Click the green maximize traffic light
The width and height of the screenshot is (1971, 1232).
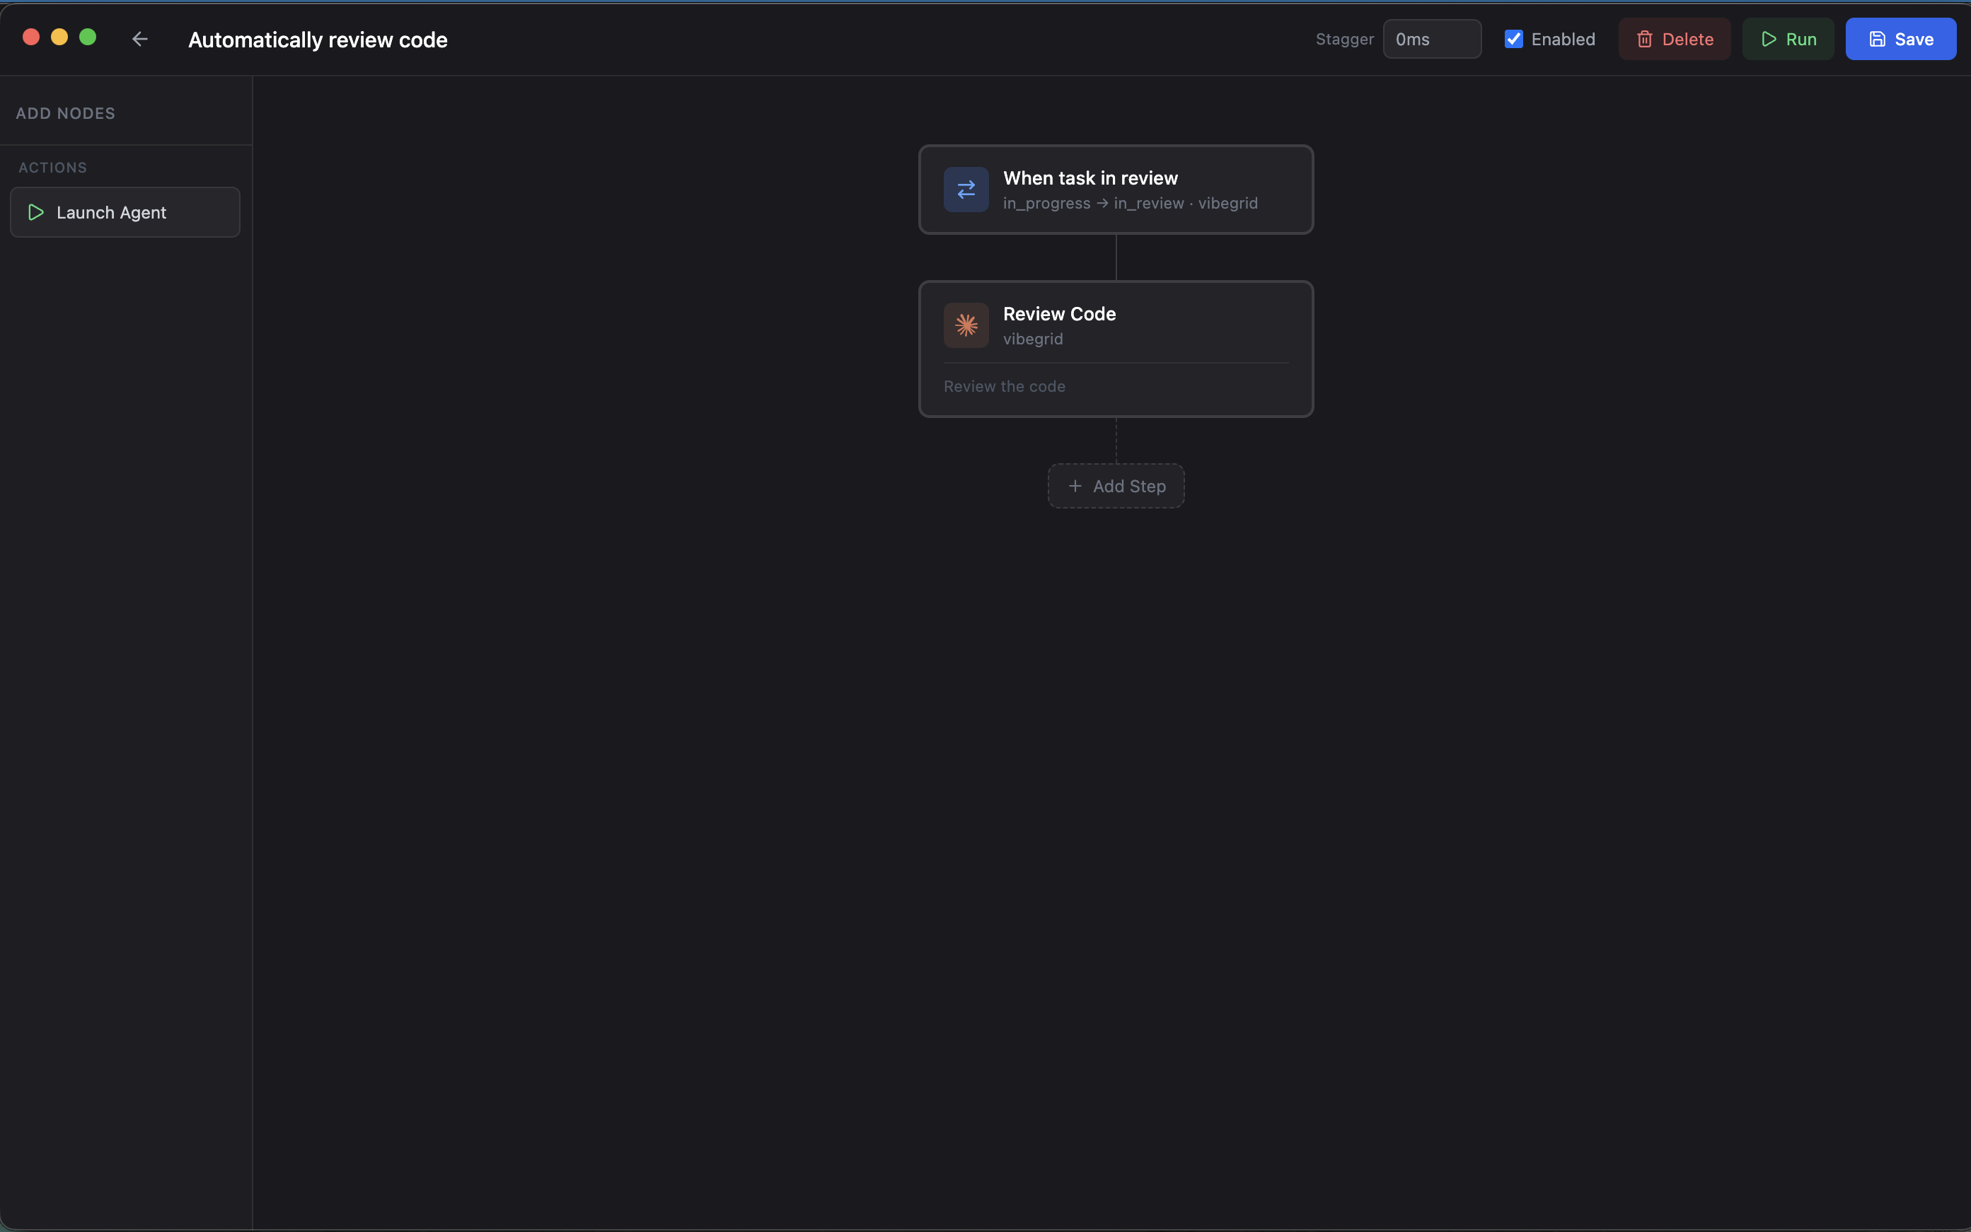(x=88, y=37)
